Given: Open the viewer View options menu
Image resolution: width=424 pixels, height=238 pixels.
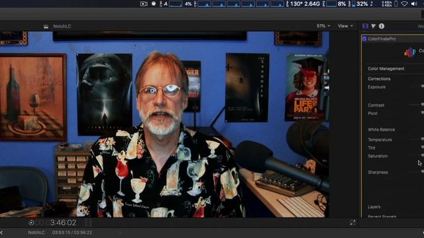Looking at the screenshot, I should (345, 26).
